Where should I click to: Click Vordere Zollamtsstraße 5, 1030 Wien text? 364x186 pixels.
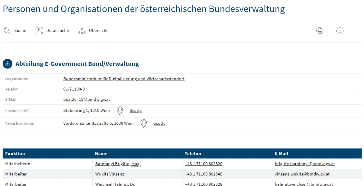click(x=98, y=123)
